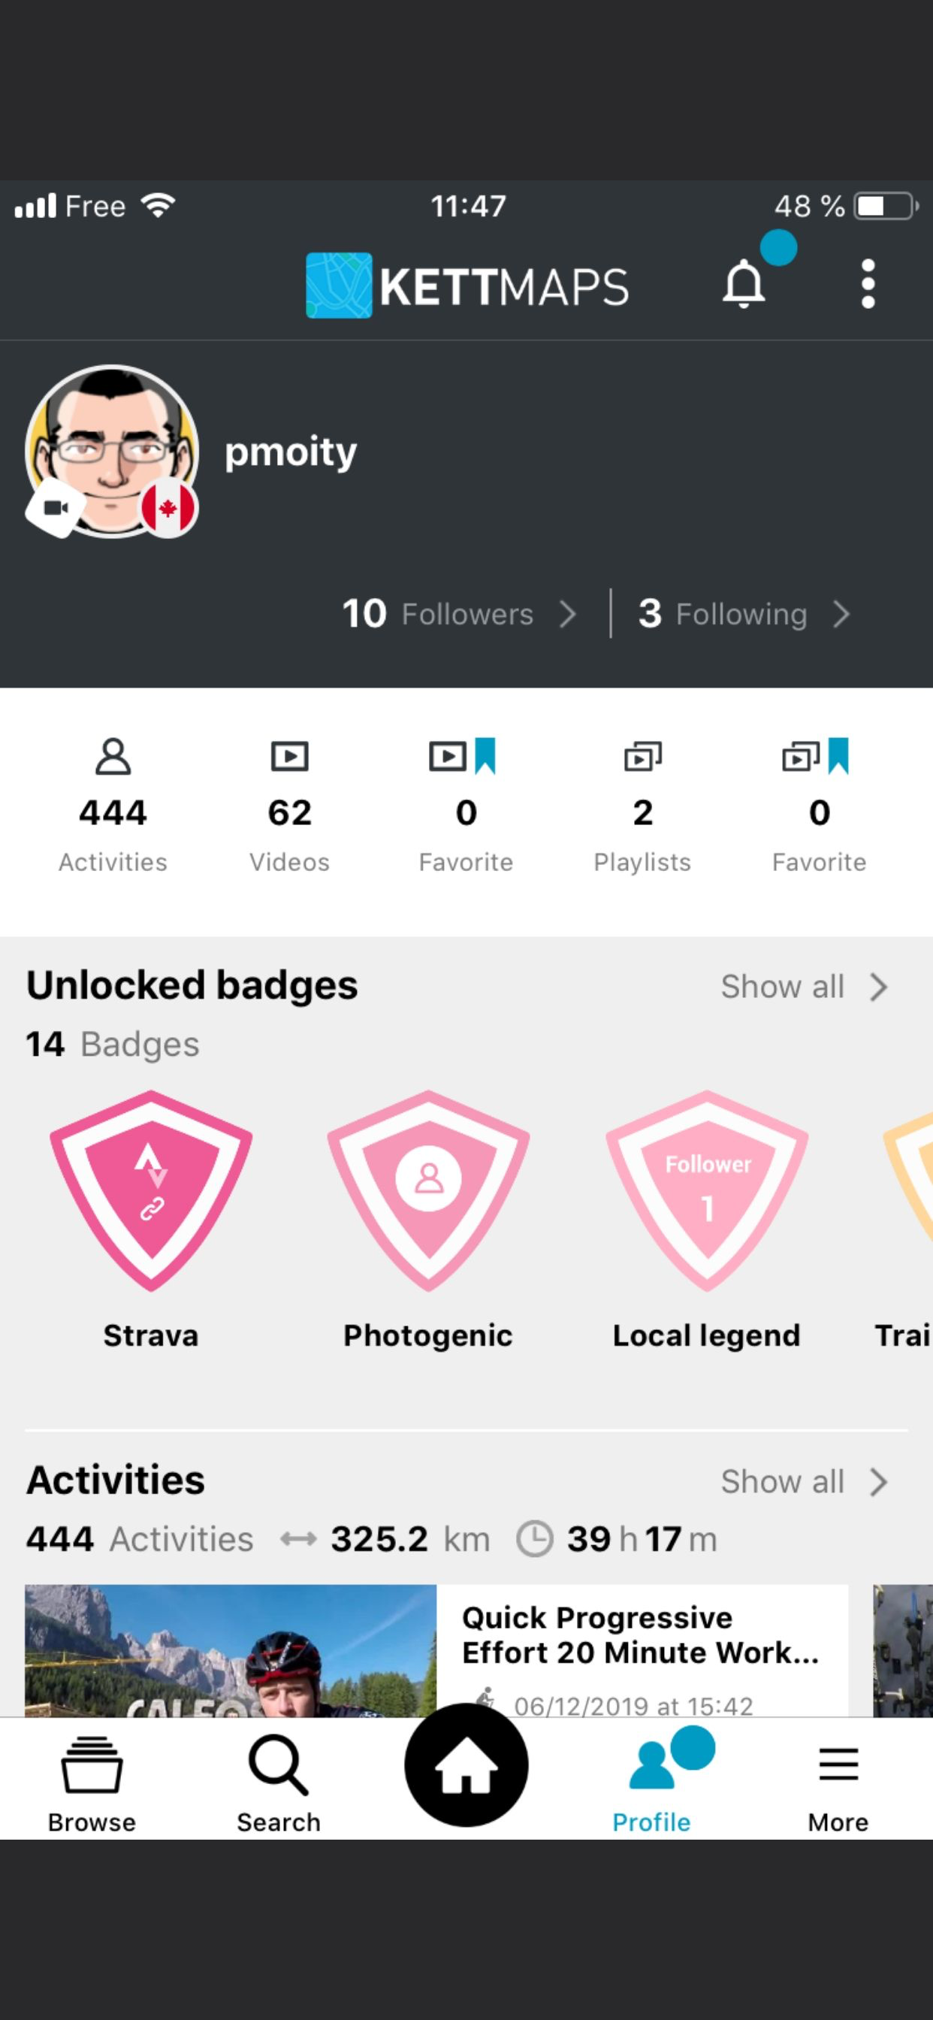Screen dimensions: 933x2020
Task: Show all unlocked badges
Action: tap(803, 987)
